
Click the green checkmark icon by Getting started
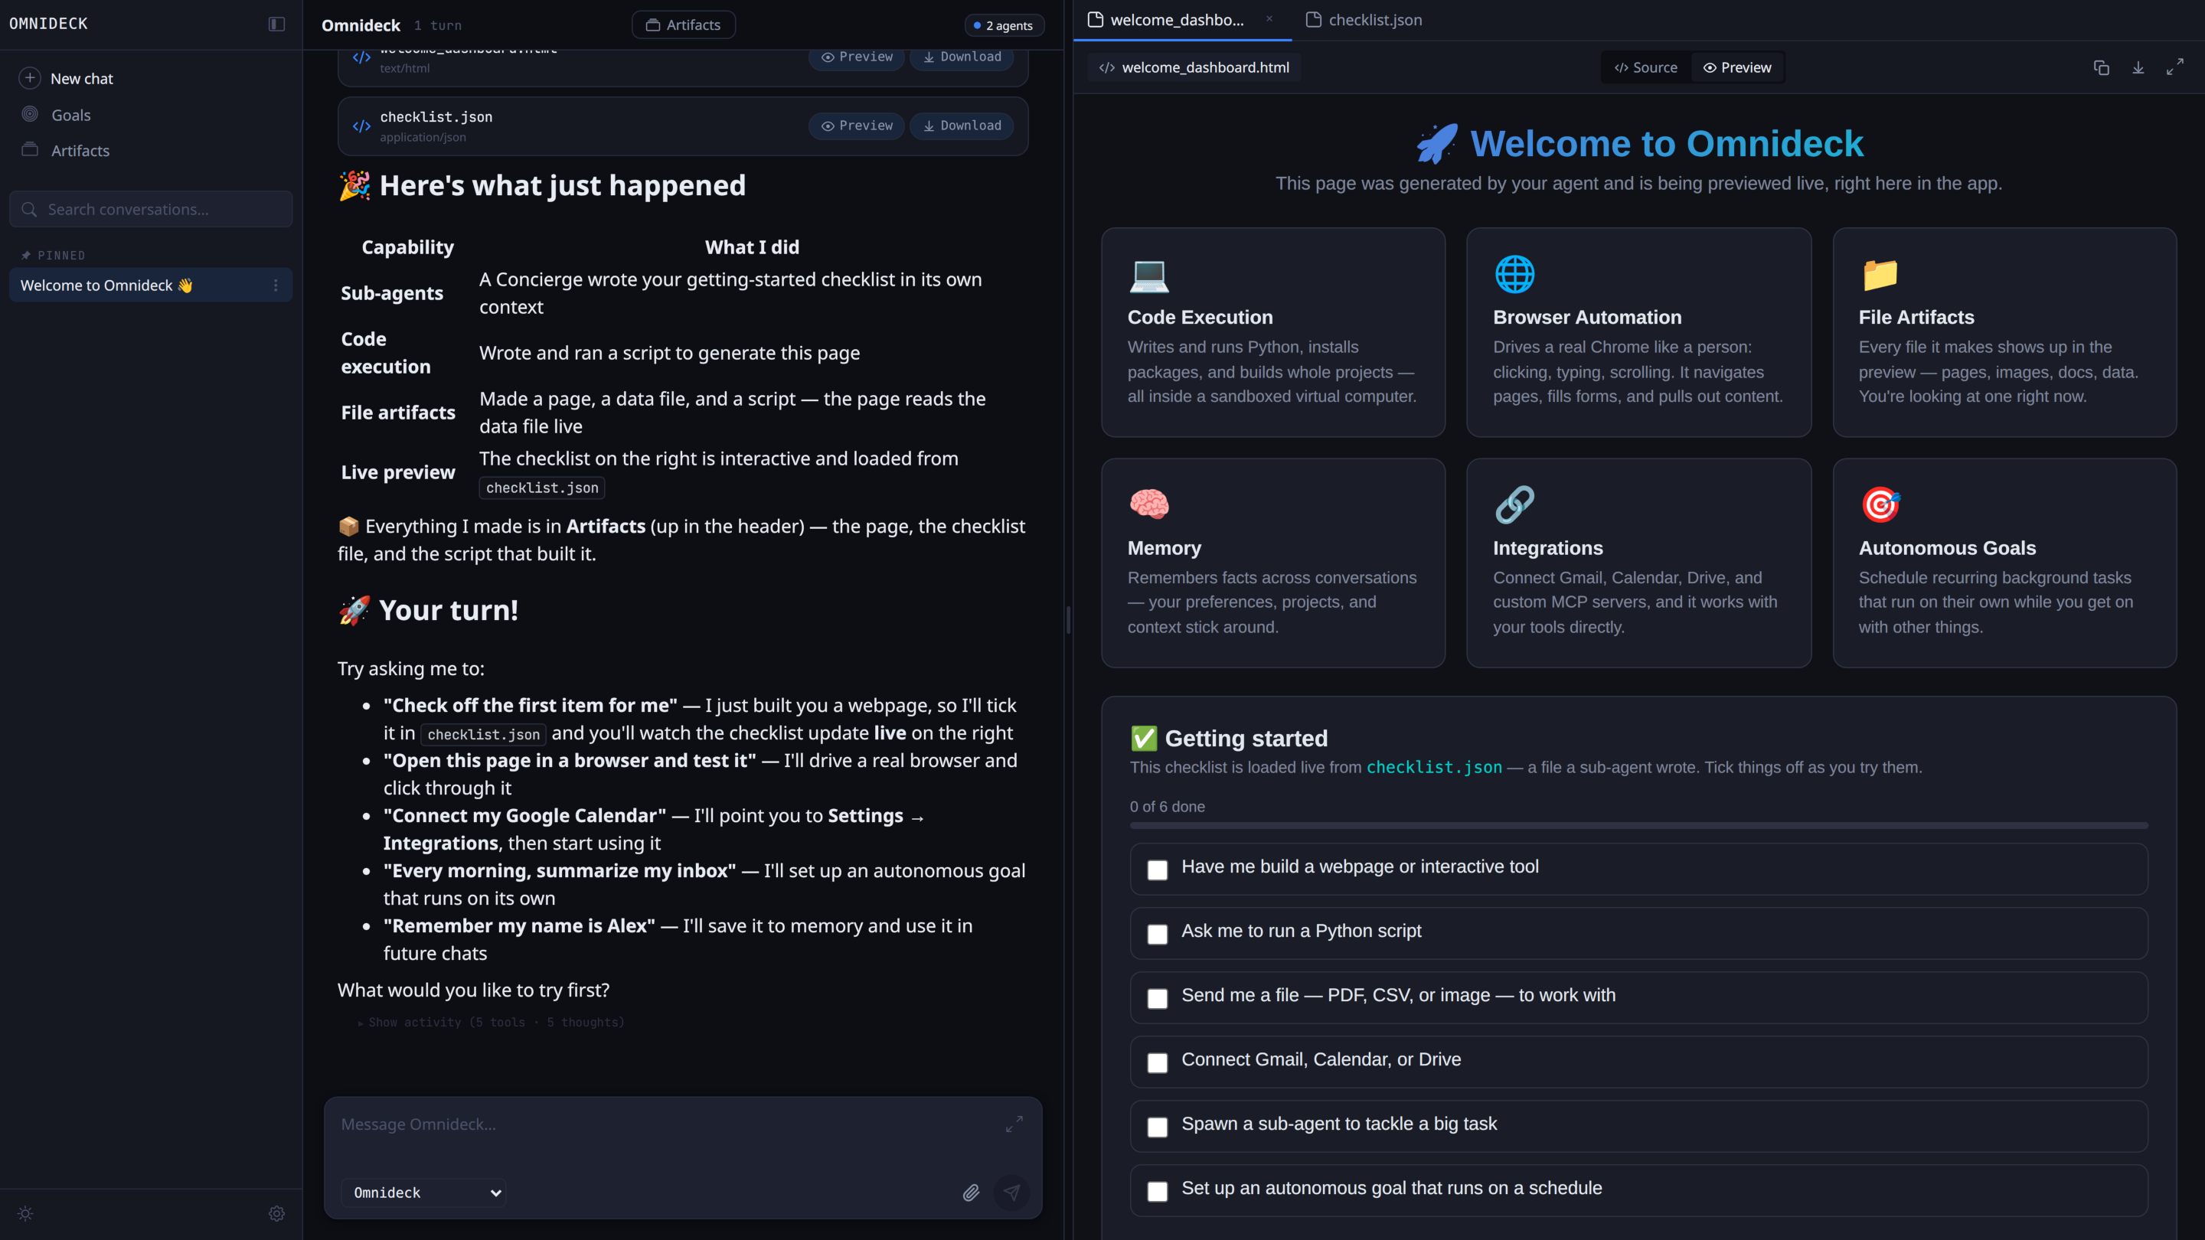1144,739
